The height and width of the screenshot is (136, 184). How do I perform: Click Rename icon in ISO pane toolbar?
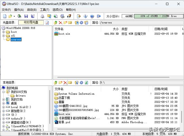[70, 22]
